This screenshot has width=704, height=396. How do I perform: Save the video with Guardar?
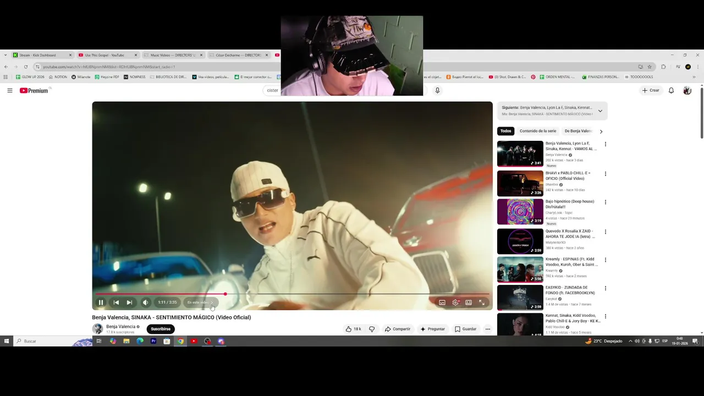pyautogui.click(x=466, y=329)
